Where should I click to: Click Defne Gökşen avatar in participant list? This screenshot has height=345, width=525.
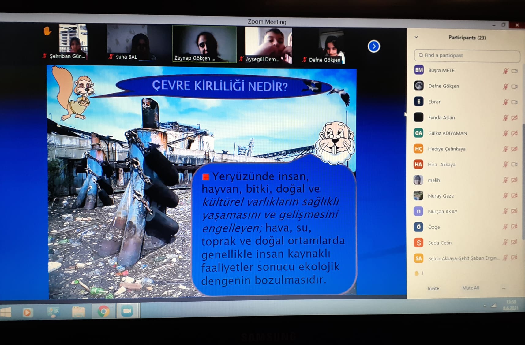pos(419,86)
